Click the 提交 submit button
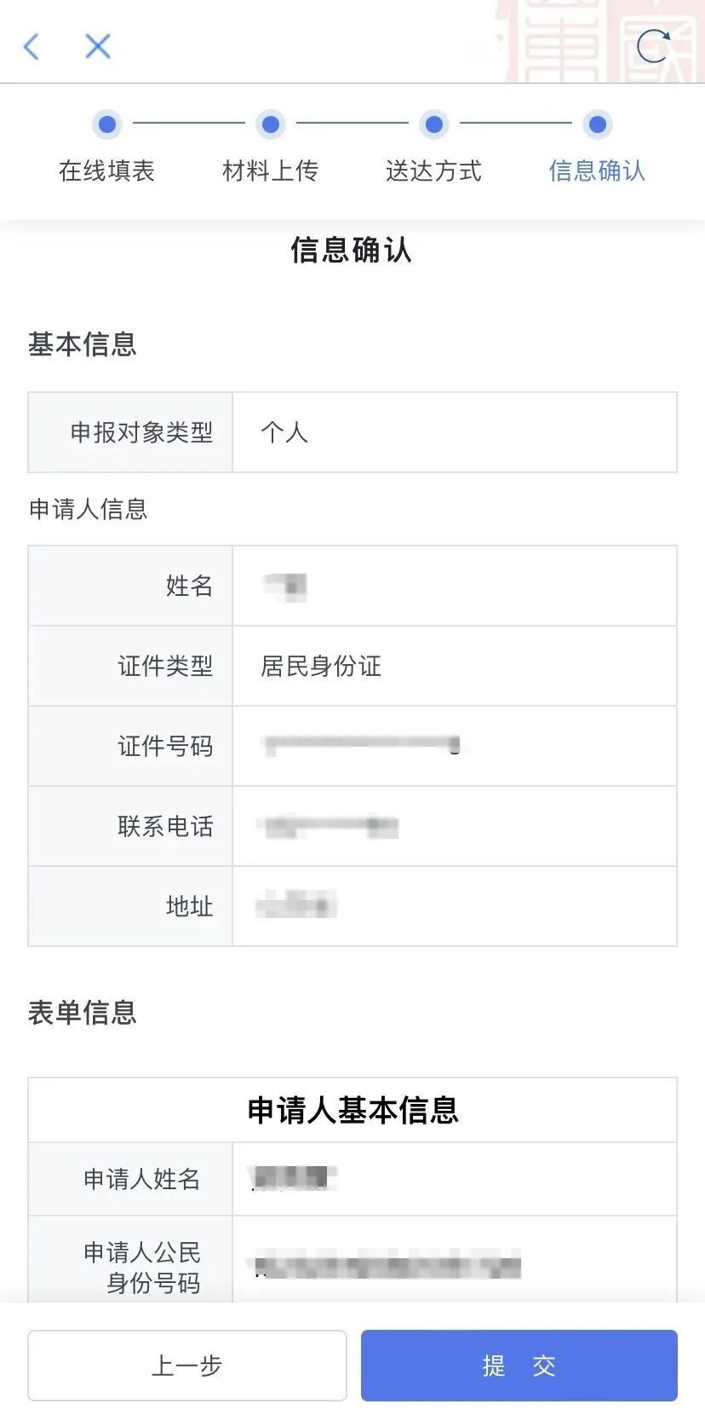The width and height of the screenshot is (705, 1427). (519, 1365)
